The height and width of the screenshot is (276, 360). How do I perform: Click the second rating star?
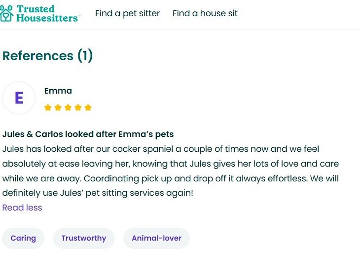pyautogui.click(x=58, y=107)
